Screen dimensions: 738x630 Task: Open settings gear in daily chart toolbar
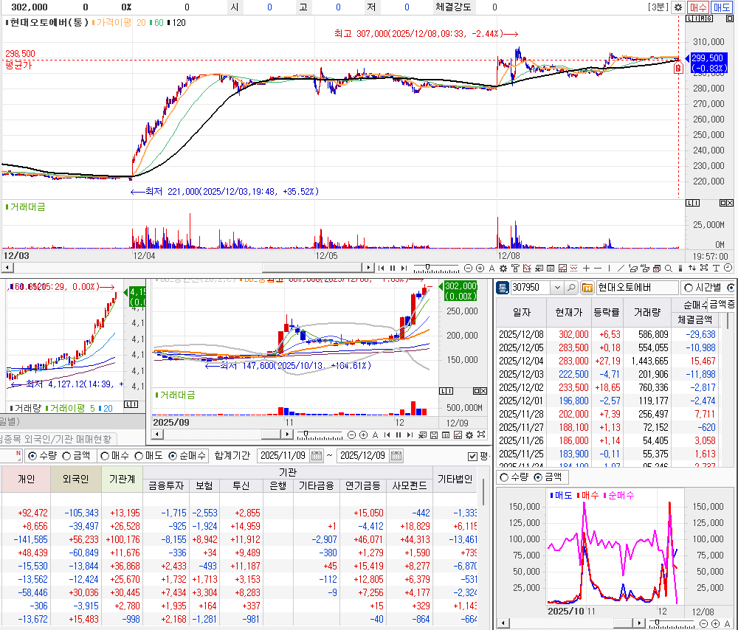pyautogui.click(x=469, y=435)
